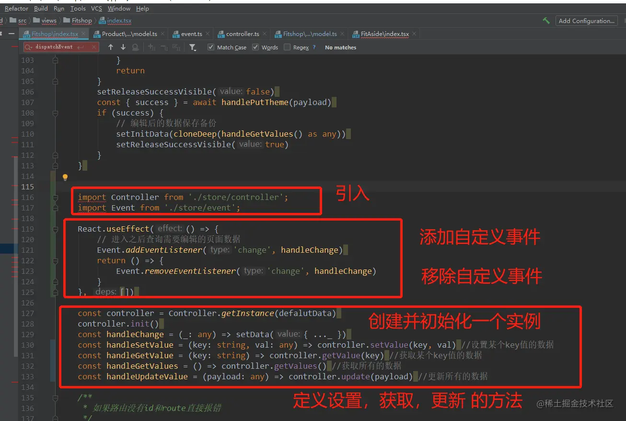The height and width of the screenshot is (421, 626).
Task: Open the Window menu
Action: (119, 8)
